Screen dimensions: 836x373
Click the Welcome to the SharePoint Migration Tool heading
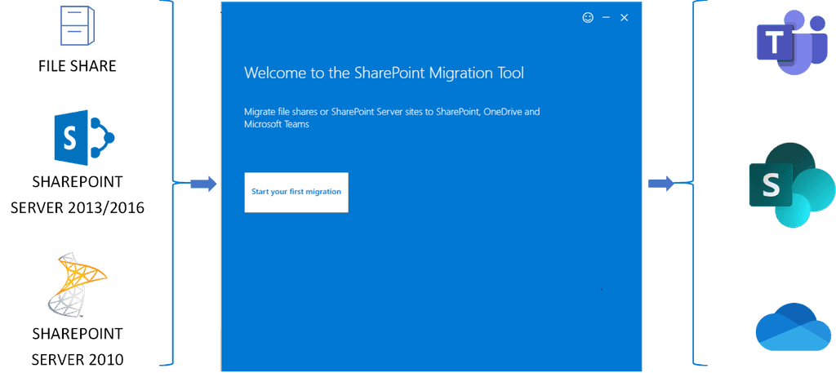(x=384, y=73)
